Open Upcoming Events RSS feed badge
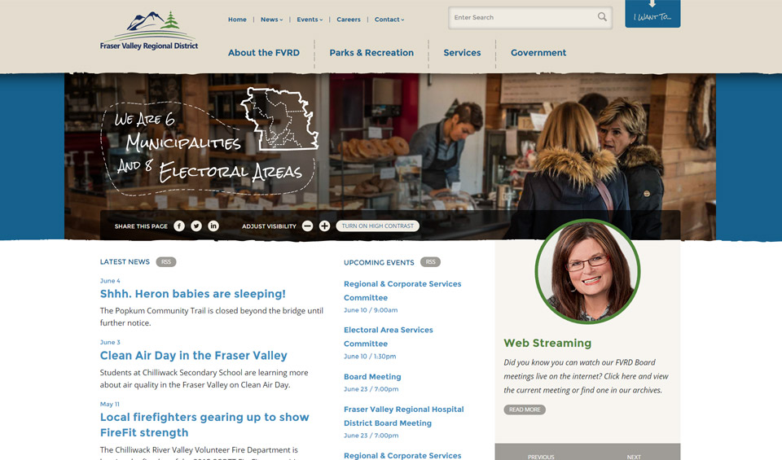The height and width of the screenshot is (460, 782). [430, 261]
